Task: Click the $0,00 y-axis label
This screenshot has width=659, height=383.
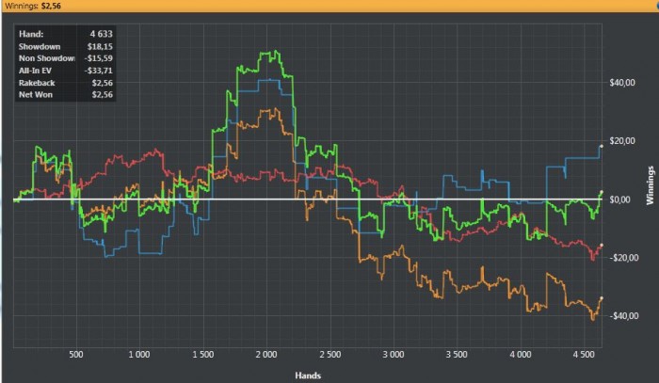Action: click(x=619, y=199)
